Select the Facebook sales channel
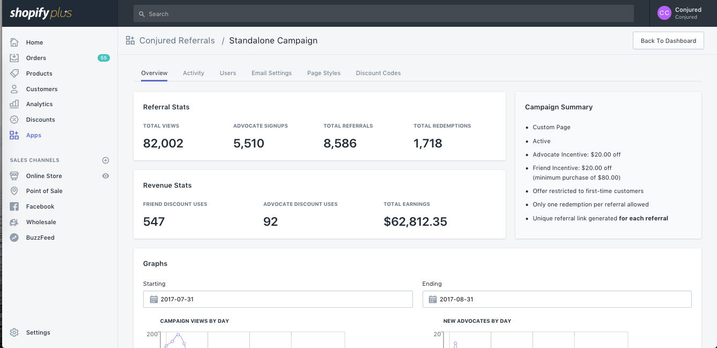The height and width of the screenshot is (348, 717). pos(14,206)
